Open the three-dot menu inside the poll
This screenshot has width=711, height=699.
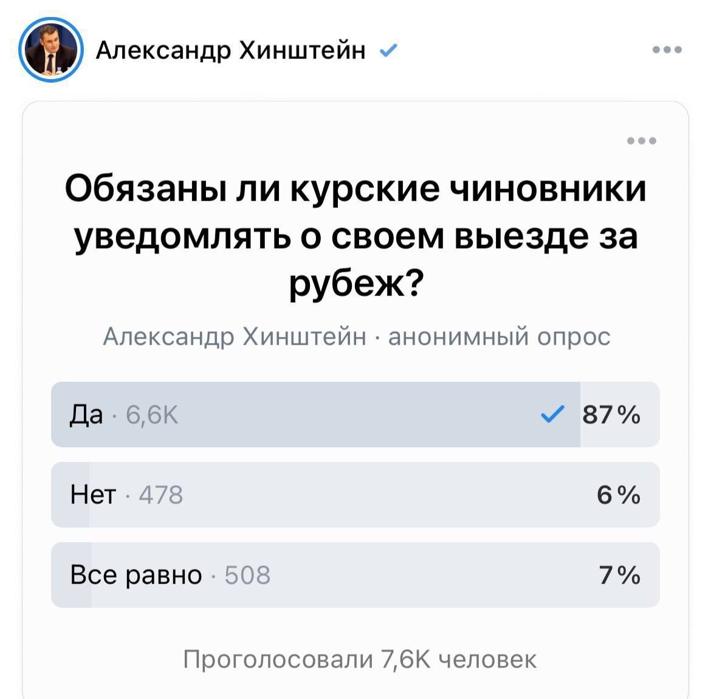[642, 140]
